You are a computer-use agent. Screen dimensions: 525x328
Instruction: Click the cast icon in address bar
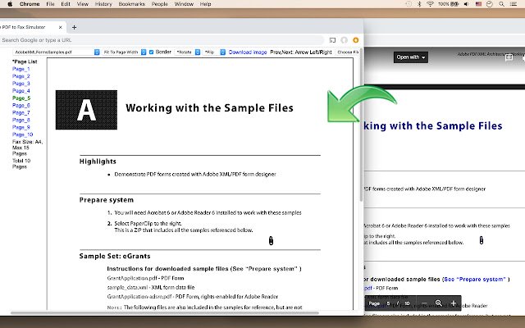click(332, 40)
